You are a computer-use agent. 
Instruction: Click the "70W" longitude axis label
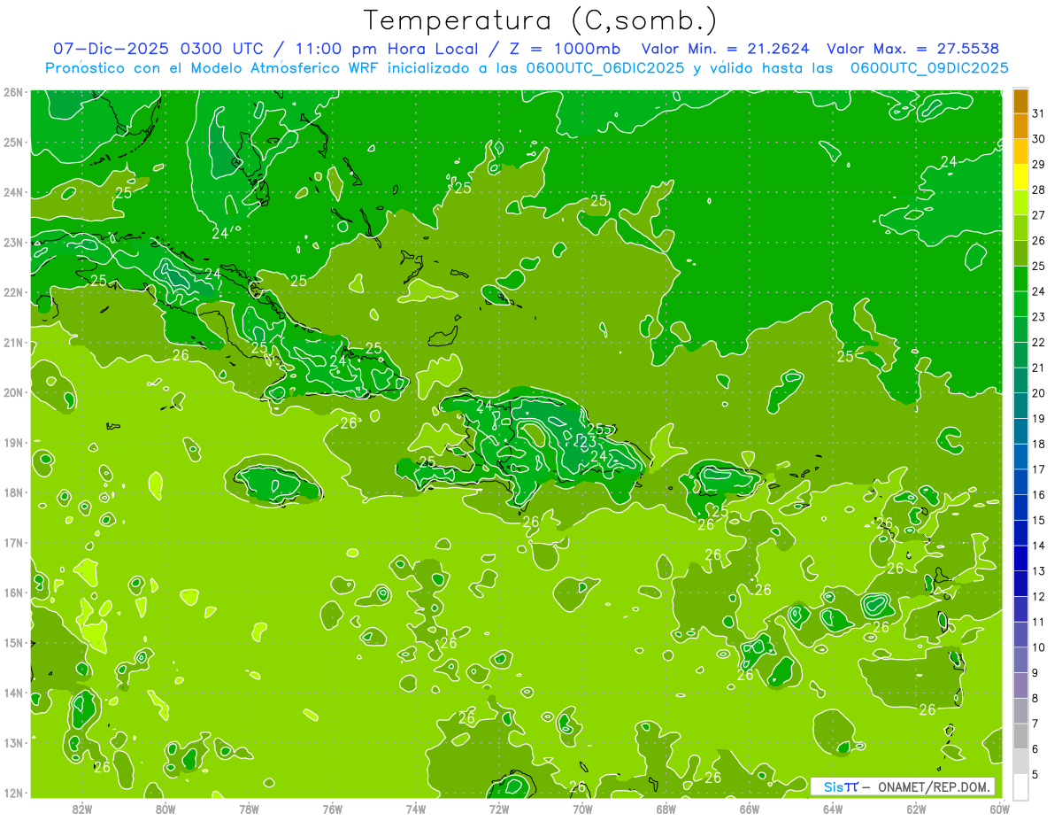click(582, 809)
